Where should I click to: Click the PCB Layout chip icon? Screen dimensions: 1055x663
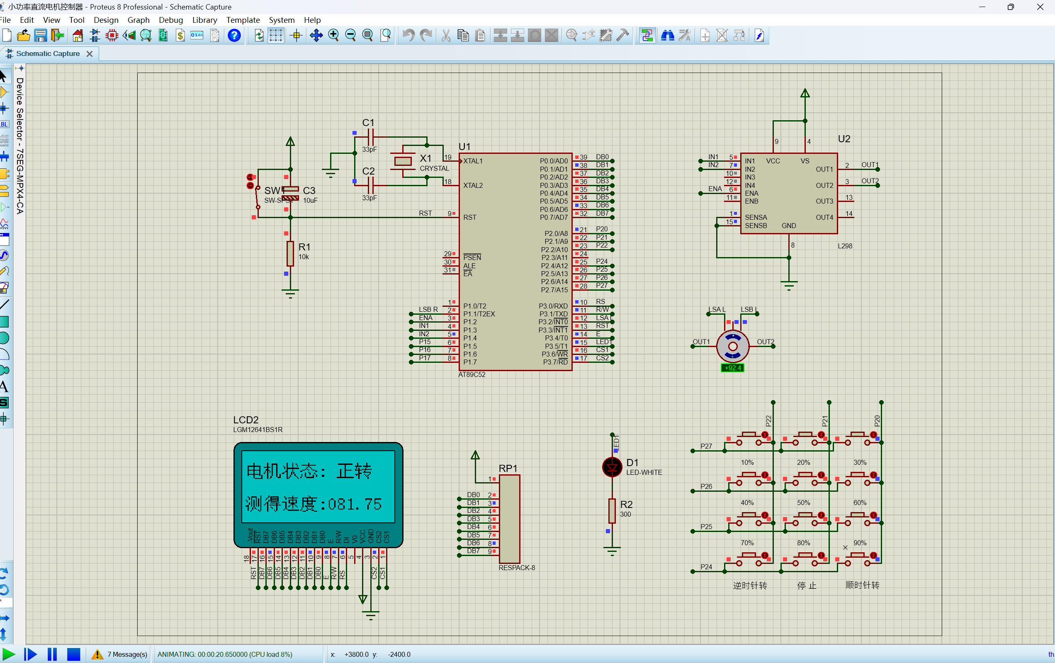coord(112,36)
